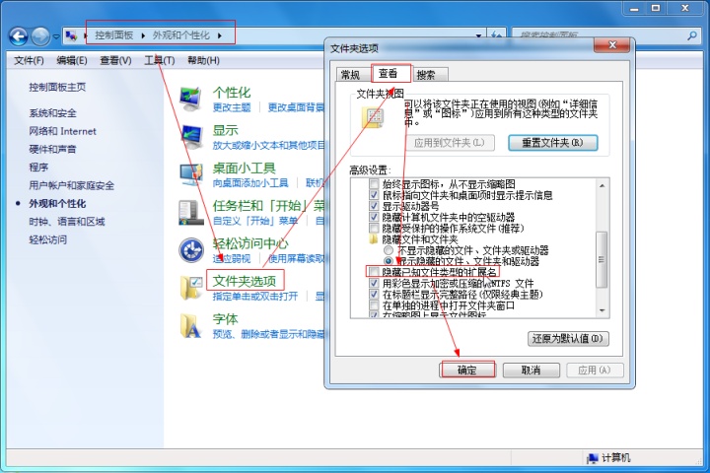Click the 桌面小工具 icon

[x=191, y=174]
